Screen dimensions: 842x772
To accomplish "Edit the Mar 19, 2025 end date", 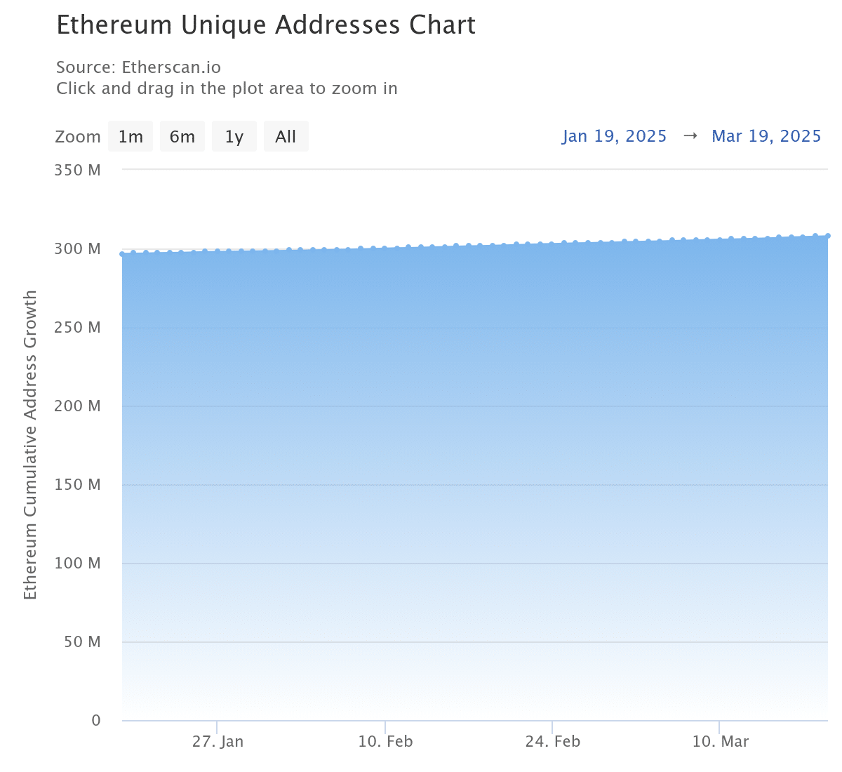I will click(x=766, y=136).
